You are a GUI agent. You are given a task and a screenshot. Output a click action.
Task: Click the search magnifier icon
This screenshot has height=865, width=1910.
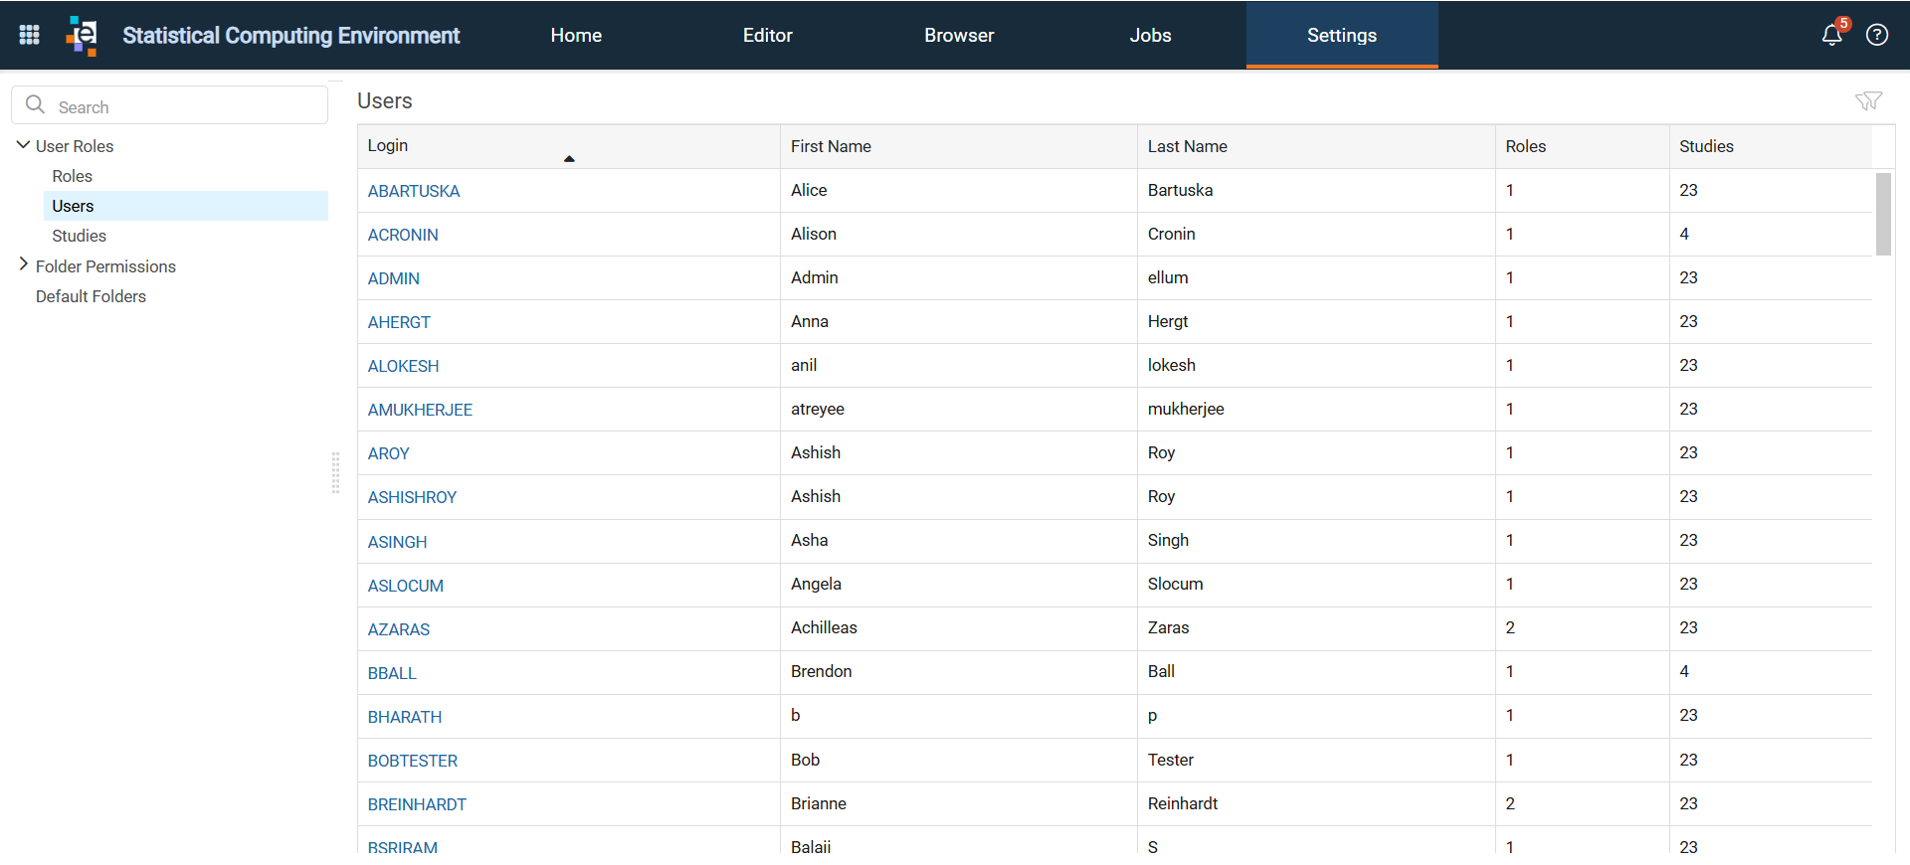point(35,104)
